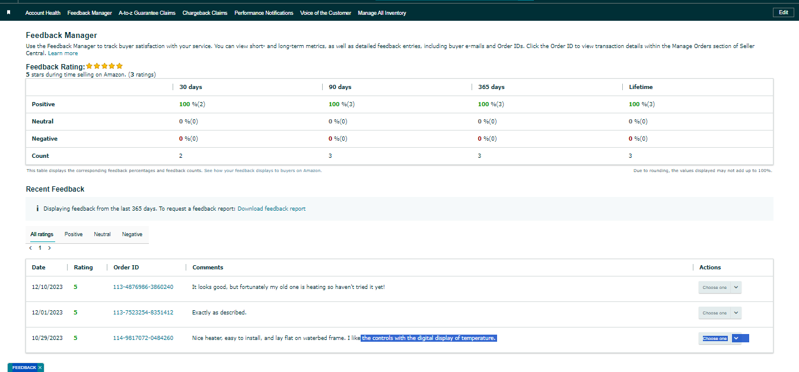This screenshot has width=799, height=372.
Task: Open Chargeback Claims page
Action: click(x=205, y=13)
